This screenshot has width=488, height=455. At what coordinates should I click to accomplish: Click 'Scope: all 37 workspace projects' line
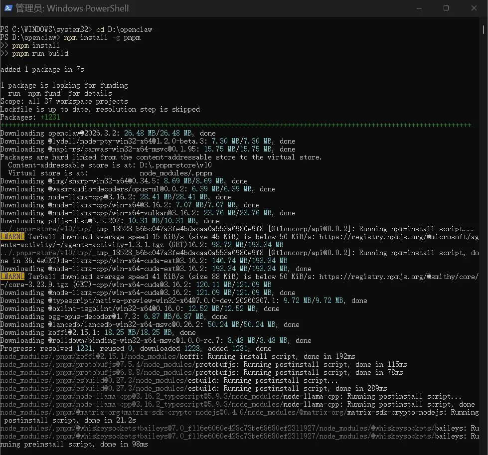[x=64, y=102]
